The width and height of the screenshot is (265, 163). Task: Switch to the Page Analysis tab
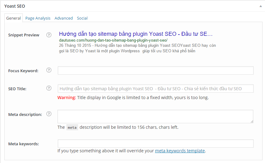tap(38, 18)
